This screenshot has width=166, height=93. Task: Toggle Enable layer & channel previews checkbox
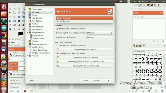click(x=58, y=29)
